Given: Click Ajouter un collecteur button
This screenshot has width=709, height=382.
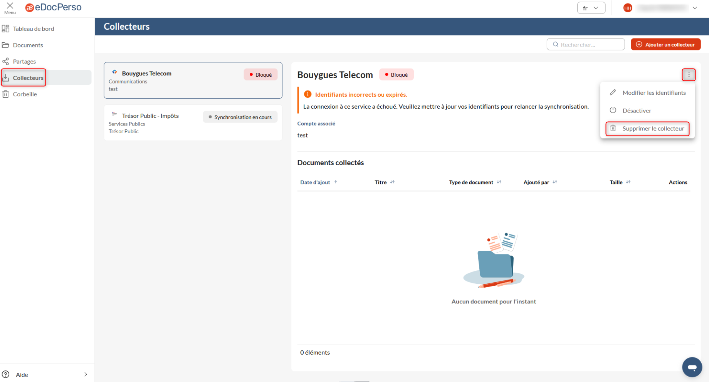Looking at the screenshot, I should [665, 45].
